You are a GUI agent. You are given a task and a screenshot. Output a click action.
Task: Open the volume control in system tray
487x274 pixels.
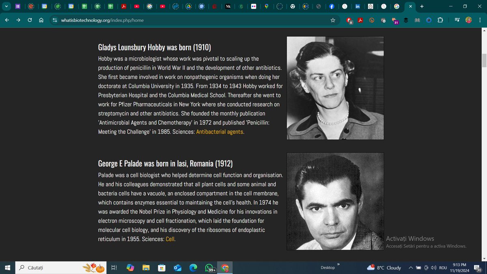433,268
